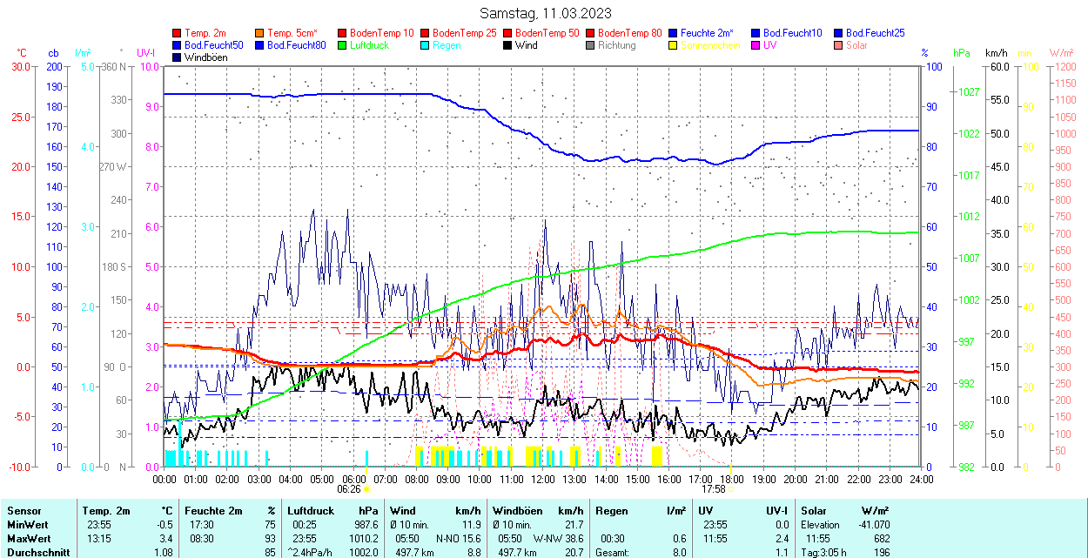Click the gray Richtung legend square

(590, 45)
